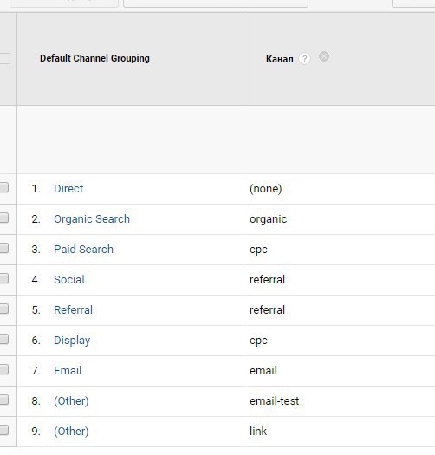Open the Organic Search channel
This screenshot has height=455, width=435.
click(92, 219)
